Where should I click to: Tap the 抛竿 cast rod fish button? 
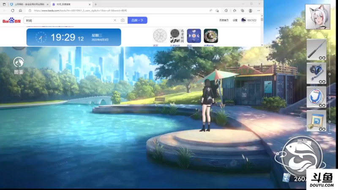coord(302,155)
